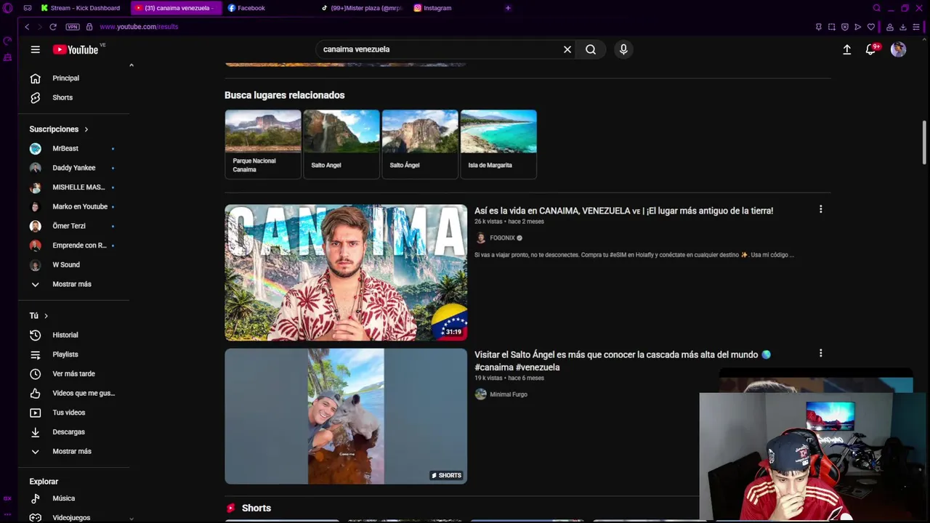
Task: Open options for Salto Ángel short
Action: 821,353
